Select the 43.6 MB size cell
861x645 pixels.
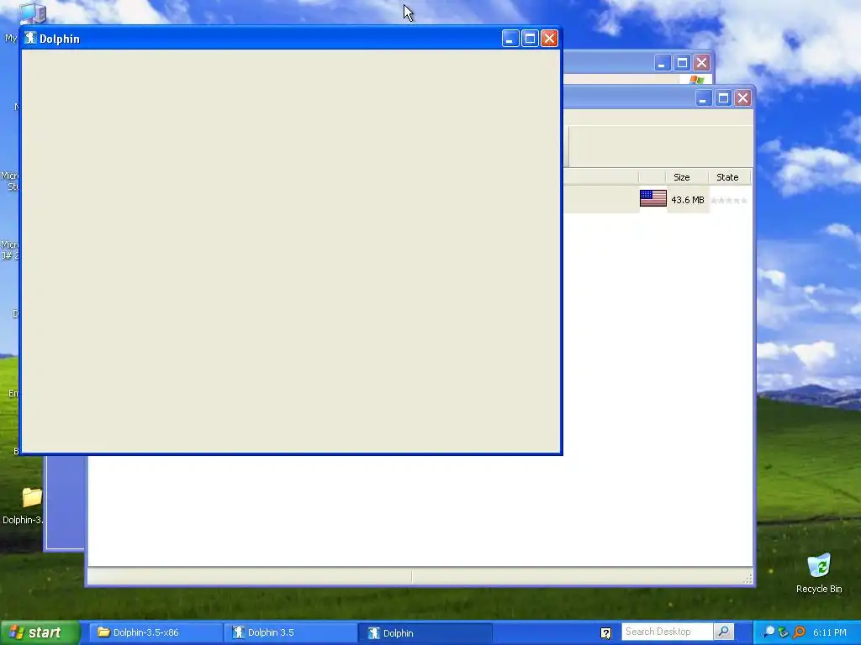(688, 200)
